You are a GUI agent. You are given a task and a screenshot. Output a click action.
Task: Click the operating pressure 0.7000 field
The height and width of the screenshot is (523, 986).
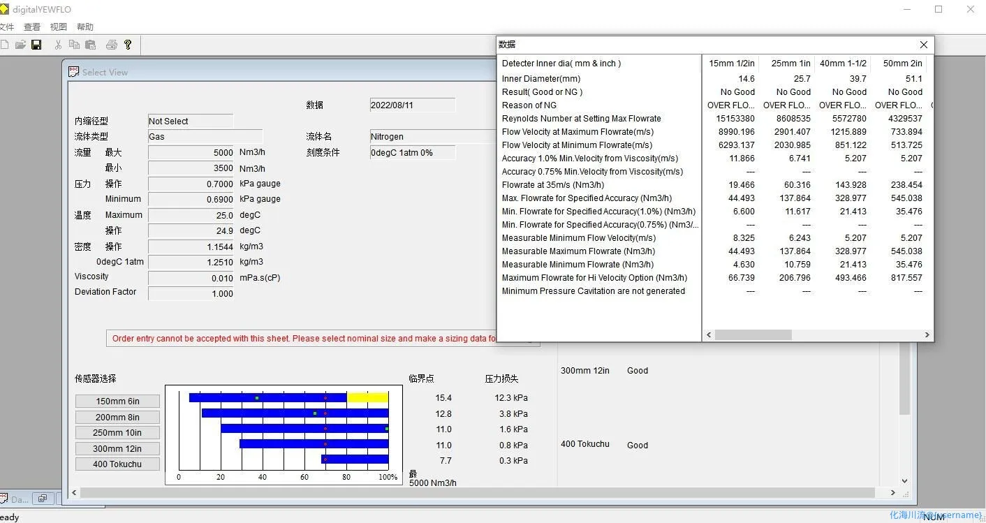[191, 184]
